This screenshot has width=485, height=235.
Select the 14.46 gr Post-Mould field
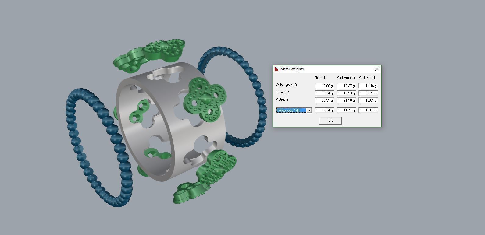click(x=368, y=86)
